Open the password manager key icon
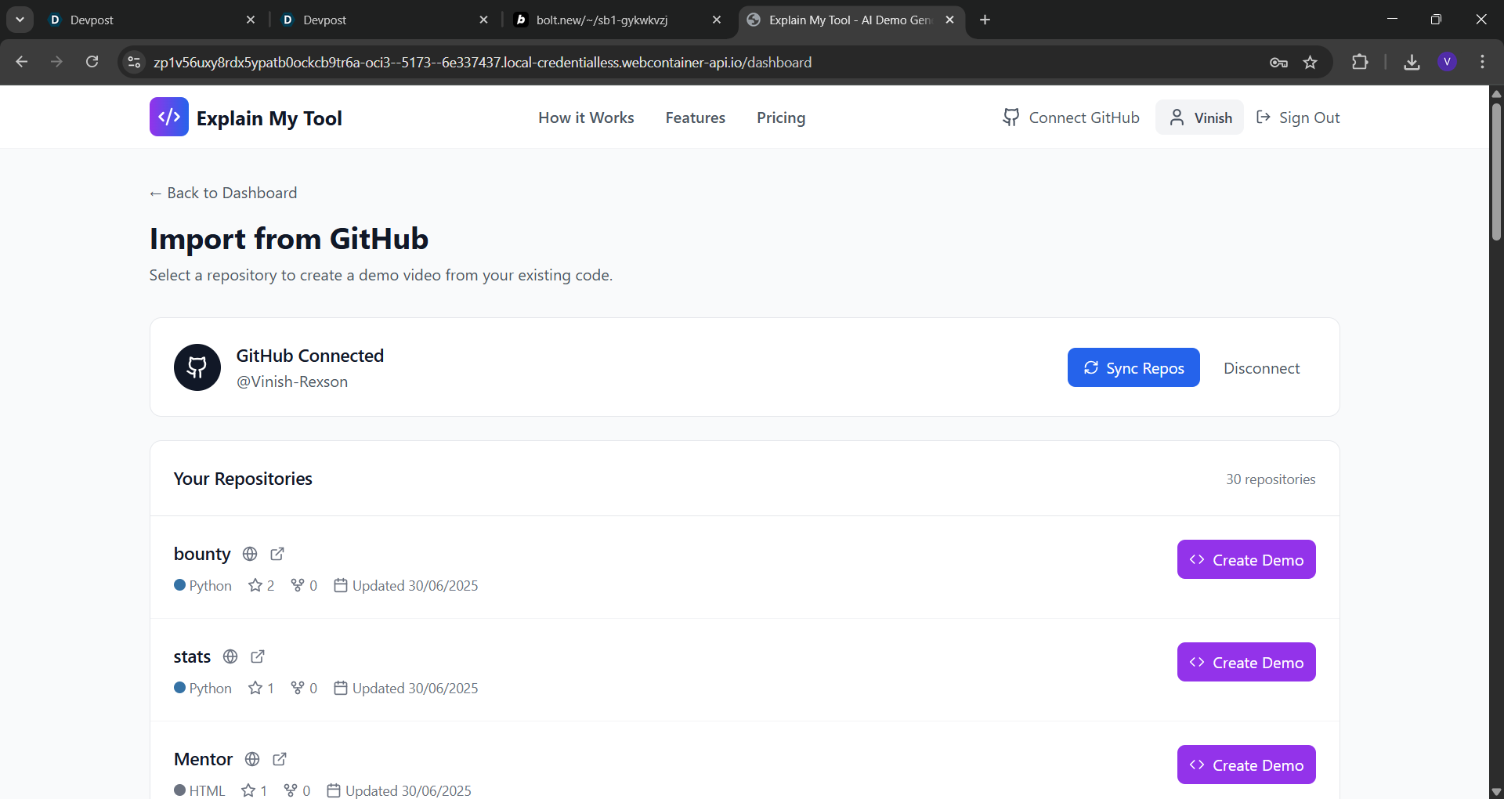Image resolution: width=1504 pixels, height=799 pixels. tap(1279, 62)
